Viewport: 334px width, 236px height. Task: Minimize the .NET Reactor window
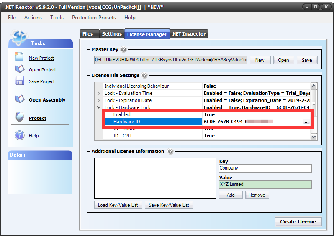pos(307,7)
